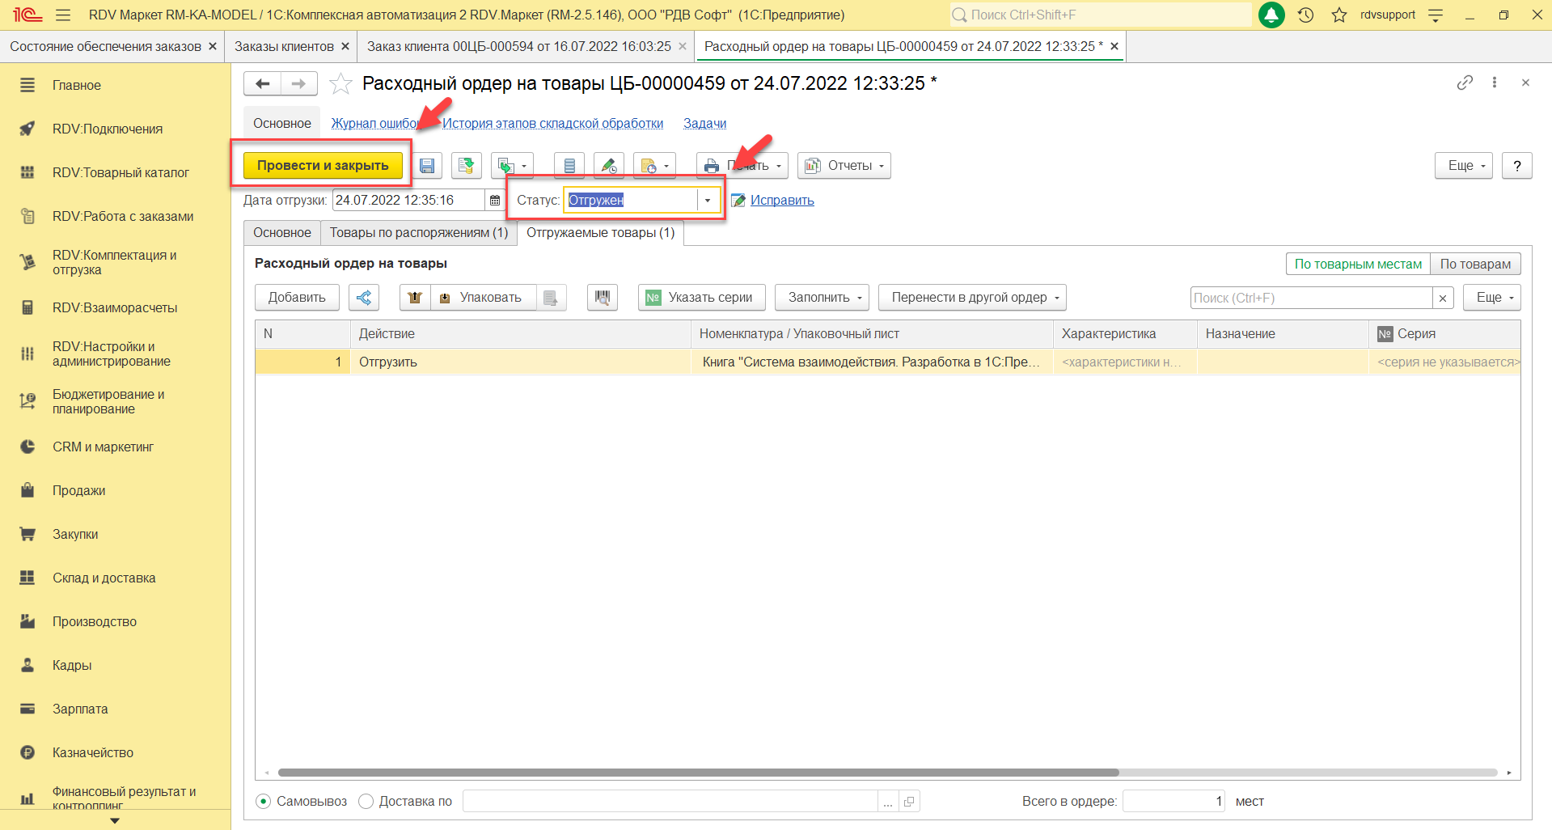1552x830 pixels.
Task: Open the Печать dropdown menu
Action: [x=742, y=166]
